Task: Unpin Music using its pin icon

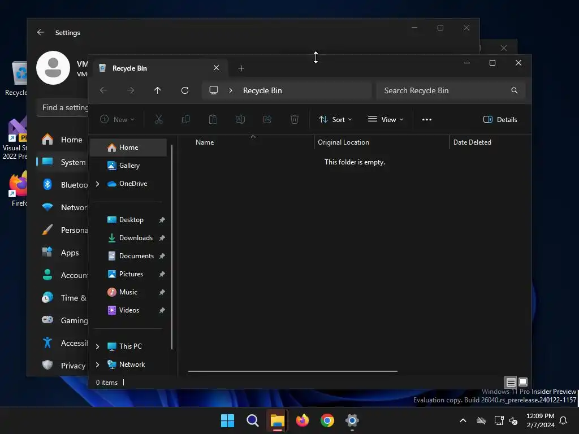Action: click(162, 292)
